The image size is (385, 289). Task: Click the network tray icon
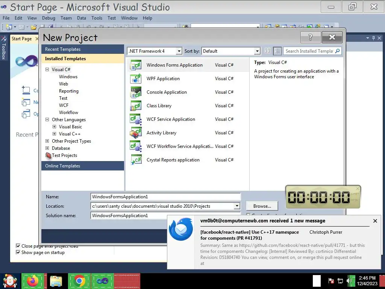(340, 281)
